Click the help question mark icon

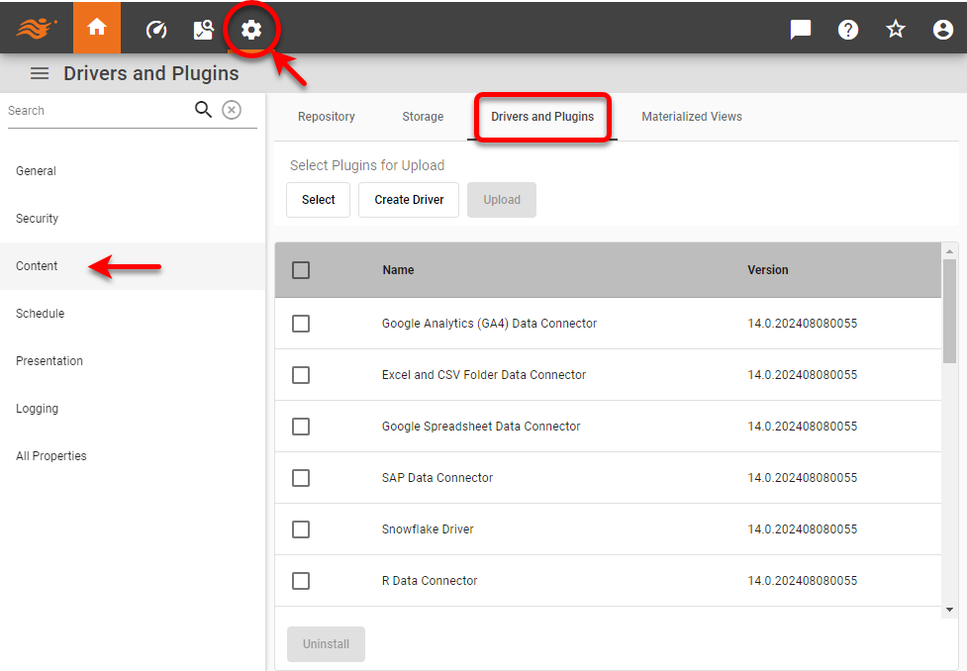click(x=847, y=29)
